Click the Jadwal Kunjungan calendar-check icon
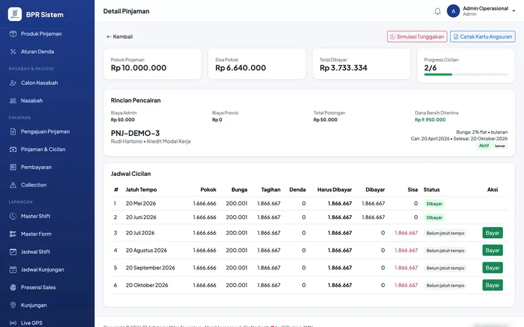524x327 pixels. (13, 269)
